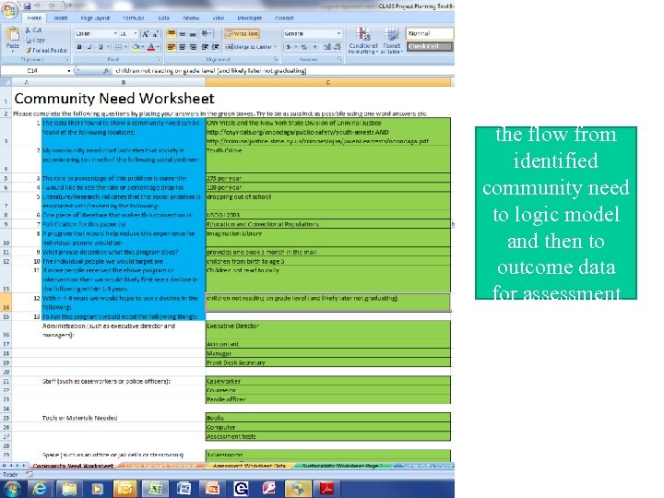Click the Cut scissors command
This screenshot has width=664, height=498.
tap(32, 30)
